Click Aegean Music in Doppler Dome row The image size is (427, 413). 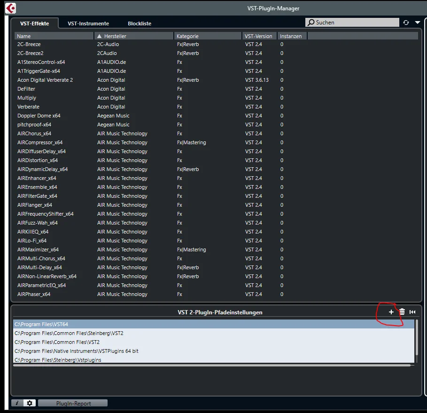[x=113, y=116]
